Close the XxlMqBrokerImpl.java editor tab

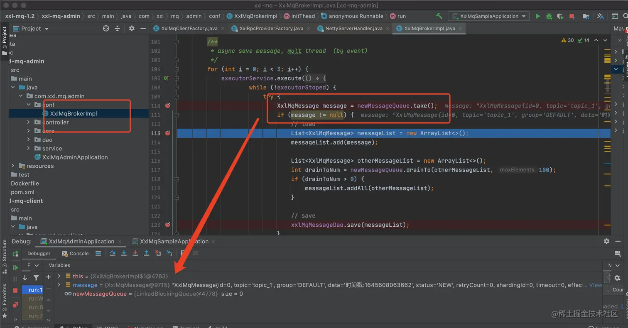pos(461,29)
